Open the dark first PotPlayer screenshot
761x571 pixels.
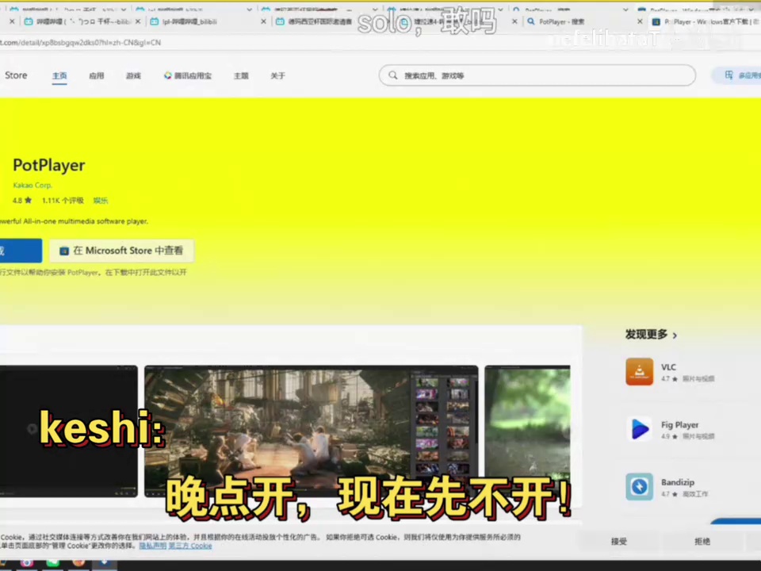point(68,431)
